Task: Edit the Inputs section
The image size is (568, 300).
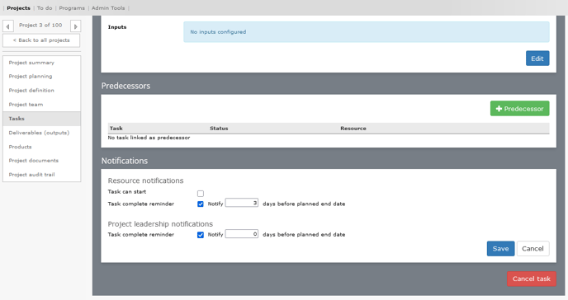Action: 537,59
